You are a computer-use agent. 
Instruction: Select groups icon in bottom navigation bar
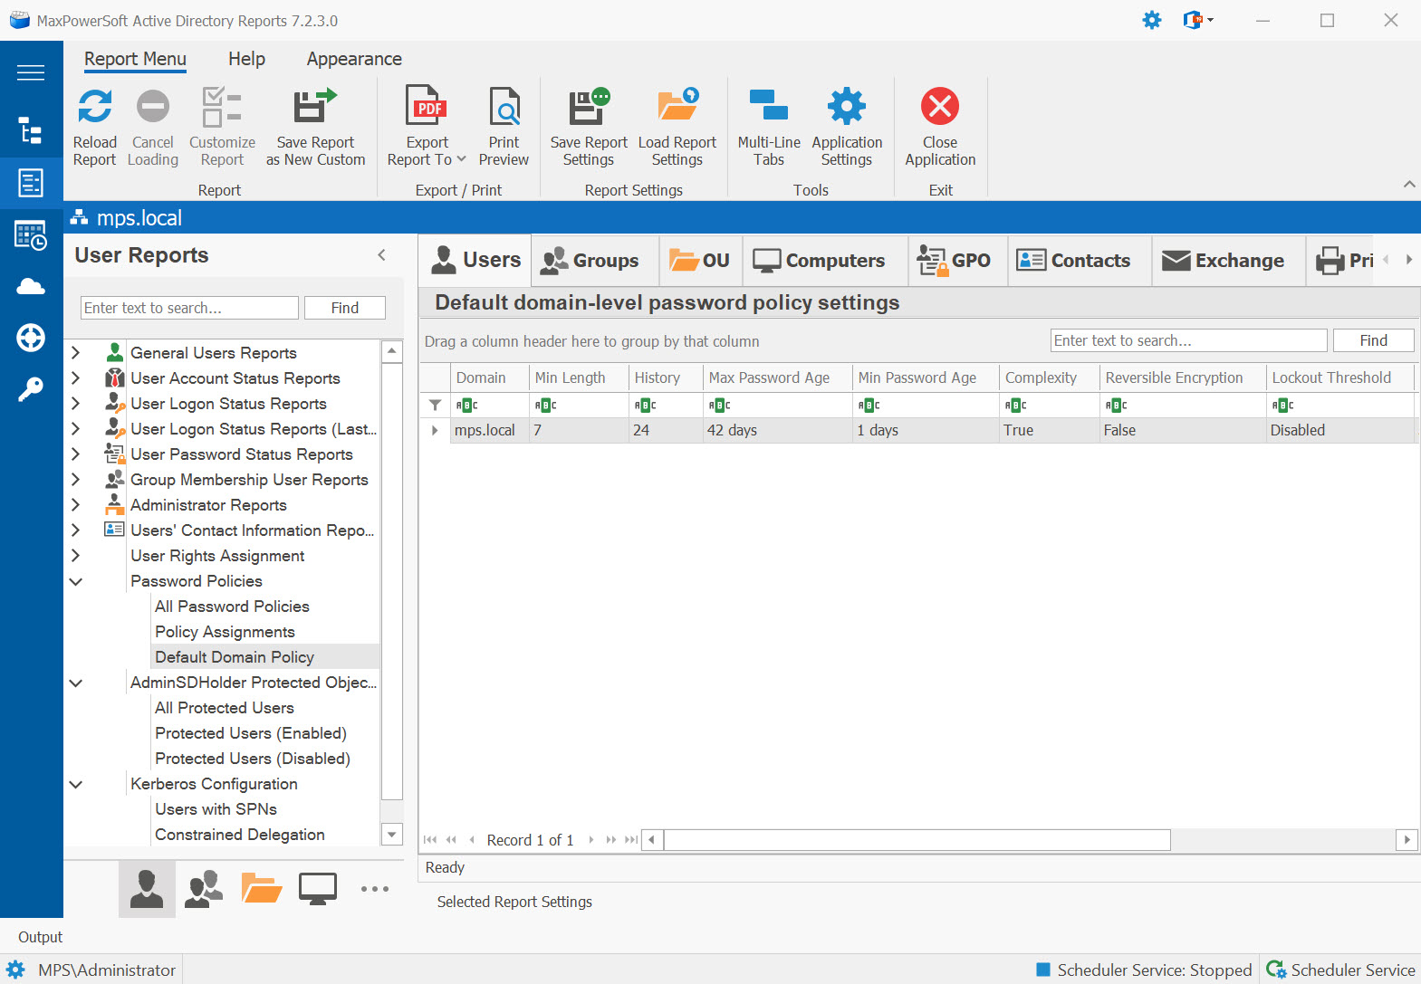204,889
